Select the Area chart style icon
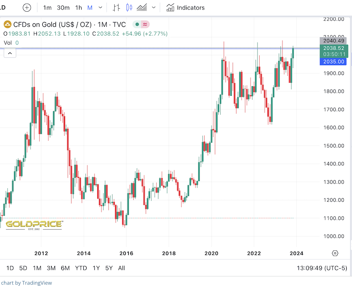The width and height of the screenshot is (352, 286). click(142, 7)
